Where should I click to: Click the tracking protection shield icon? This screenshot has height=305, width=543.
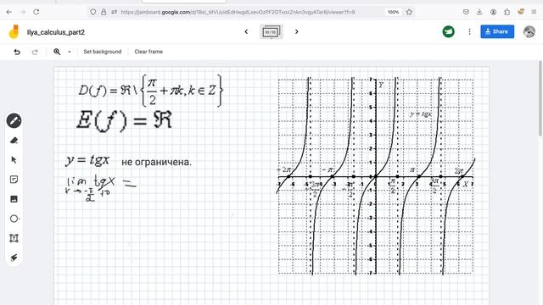(x=92, y=12)
